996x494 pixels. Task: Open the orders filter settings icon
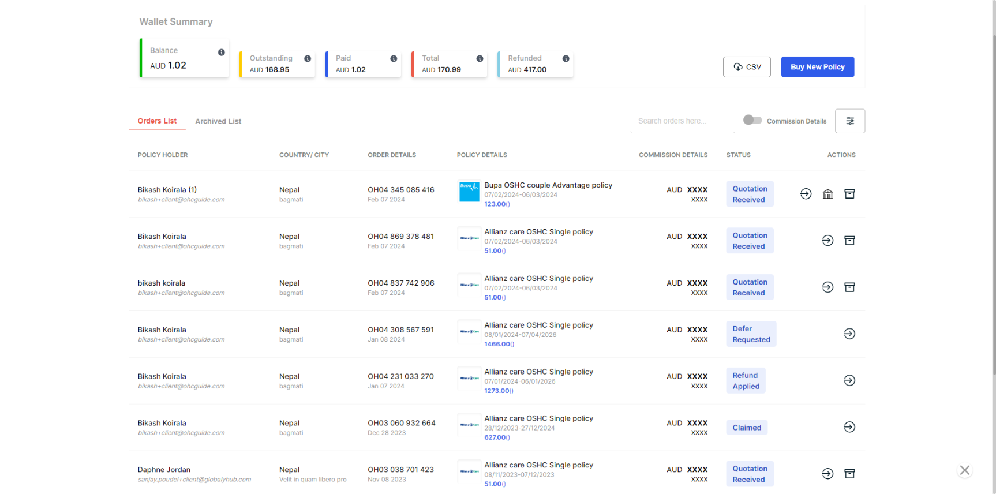click(850, 121)
